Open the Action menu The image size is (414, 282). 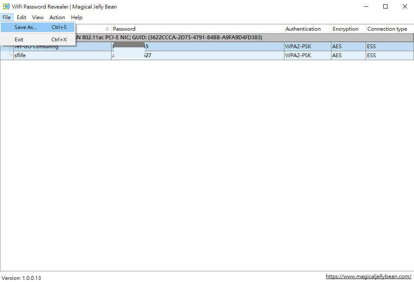pyautogui.click(x=57, y=17)
